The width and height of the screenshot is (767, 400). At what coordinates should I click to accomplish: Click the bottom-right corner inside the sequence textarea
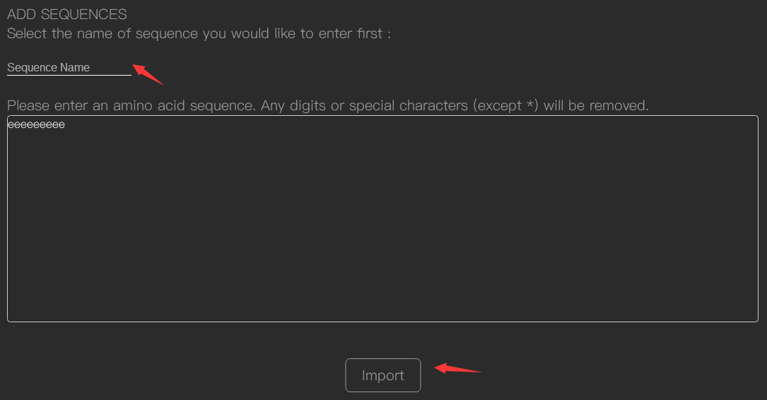click(752, 317)
